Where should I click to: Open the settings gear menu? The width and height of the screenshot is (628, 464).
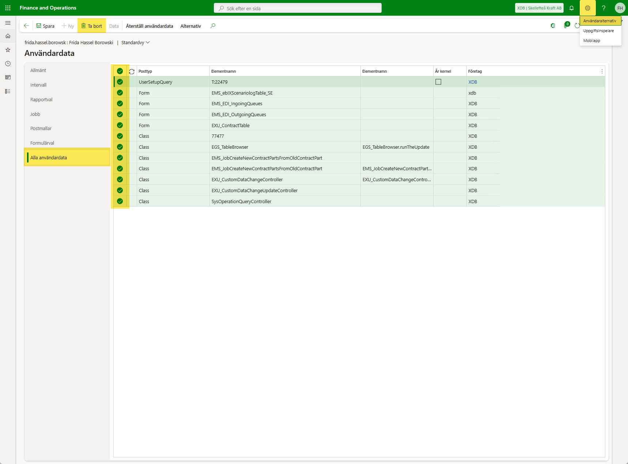(587, 8)
